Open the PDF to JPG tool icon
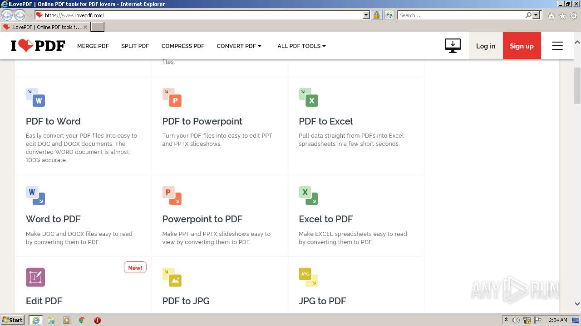Screen dimensions: 581x326 point(172,277)
